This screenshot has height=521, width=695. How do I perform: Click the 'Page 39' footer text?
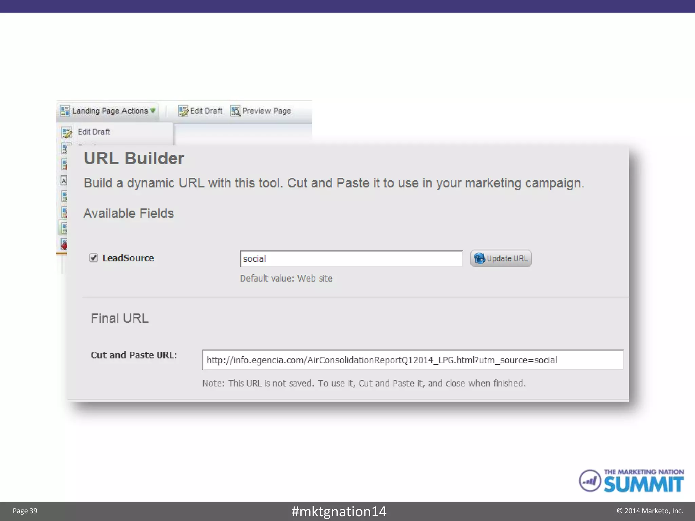25,511
